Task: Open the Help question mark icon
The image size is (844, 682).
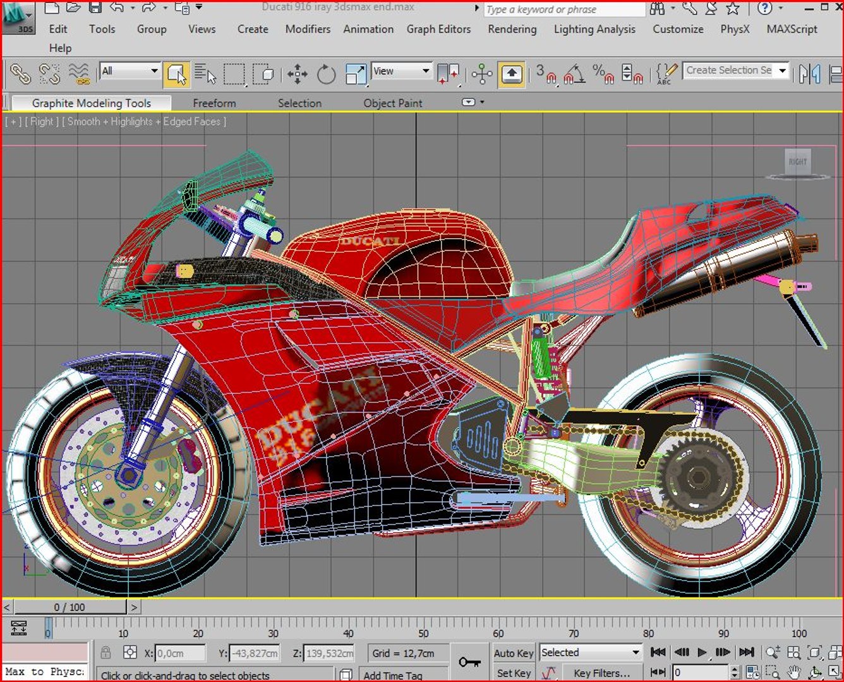Action: [x=765, y=8]
